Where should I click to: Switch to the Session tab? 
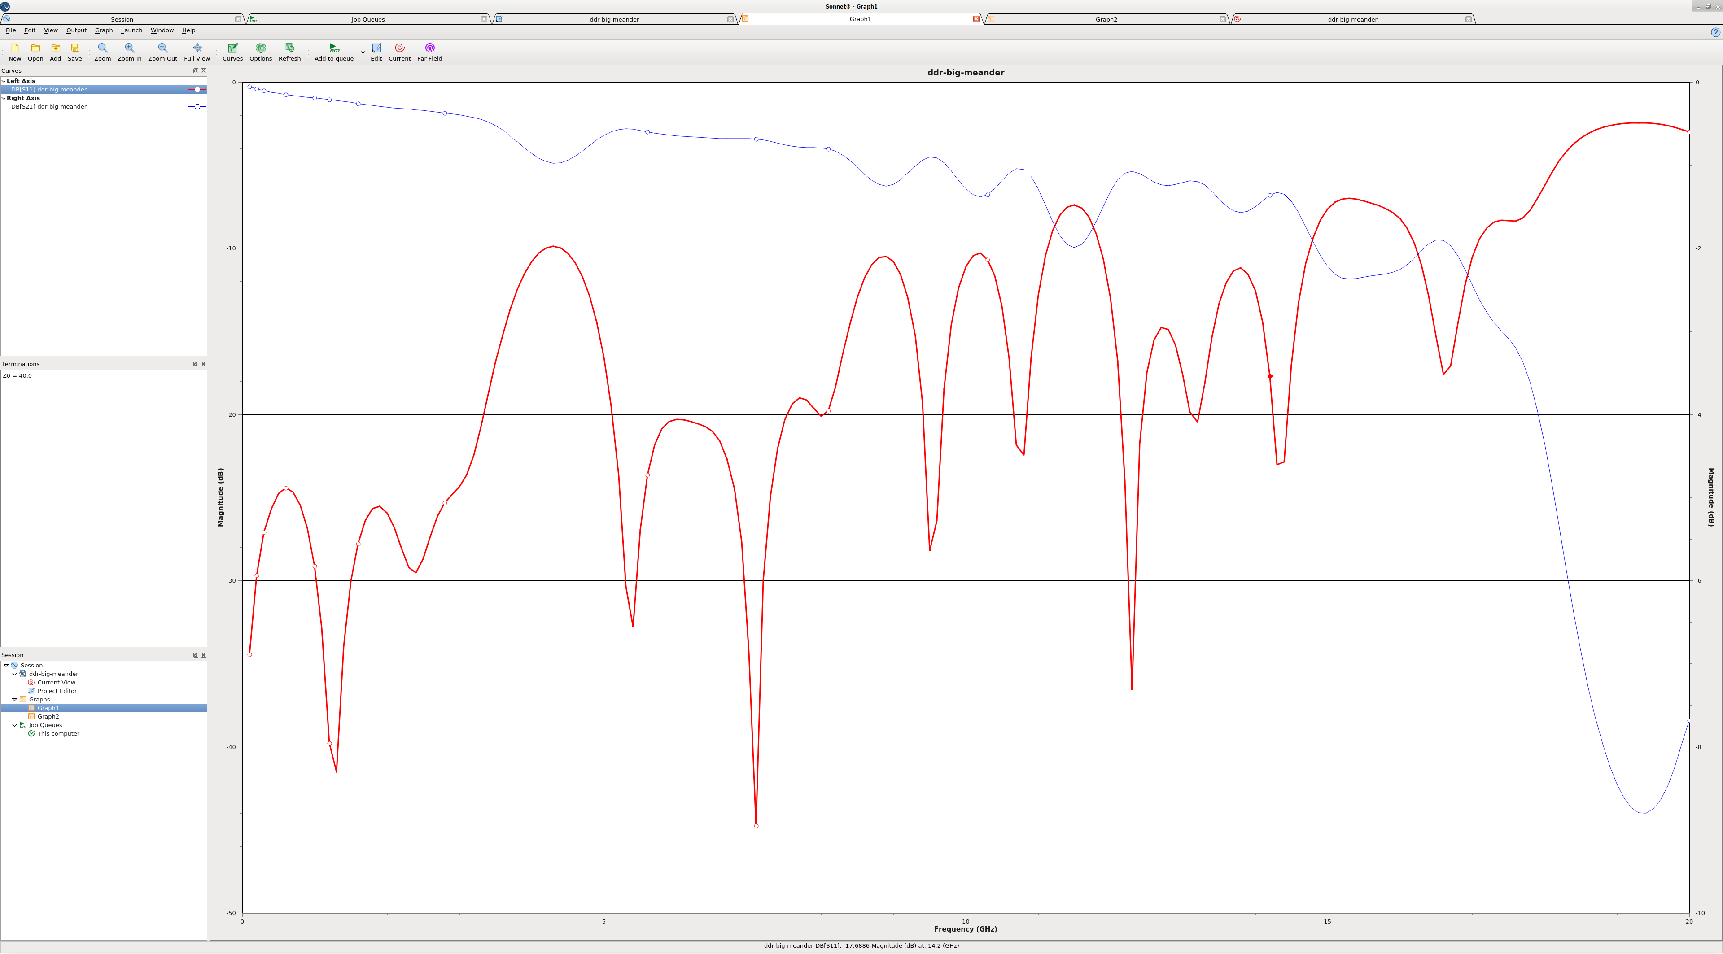tap(122, 19)
